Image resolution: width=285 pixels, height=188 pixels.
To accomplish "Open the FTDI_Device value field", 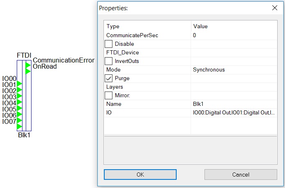I will [234, 53].
